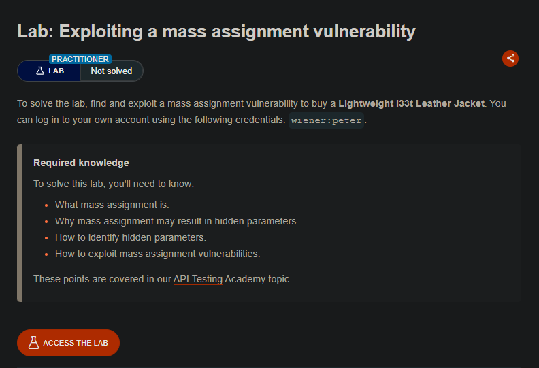Click the flask icon on Access button
Viewport: 539px width, 368px height.
tap(34, 343)
